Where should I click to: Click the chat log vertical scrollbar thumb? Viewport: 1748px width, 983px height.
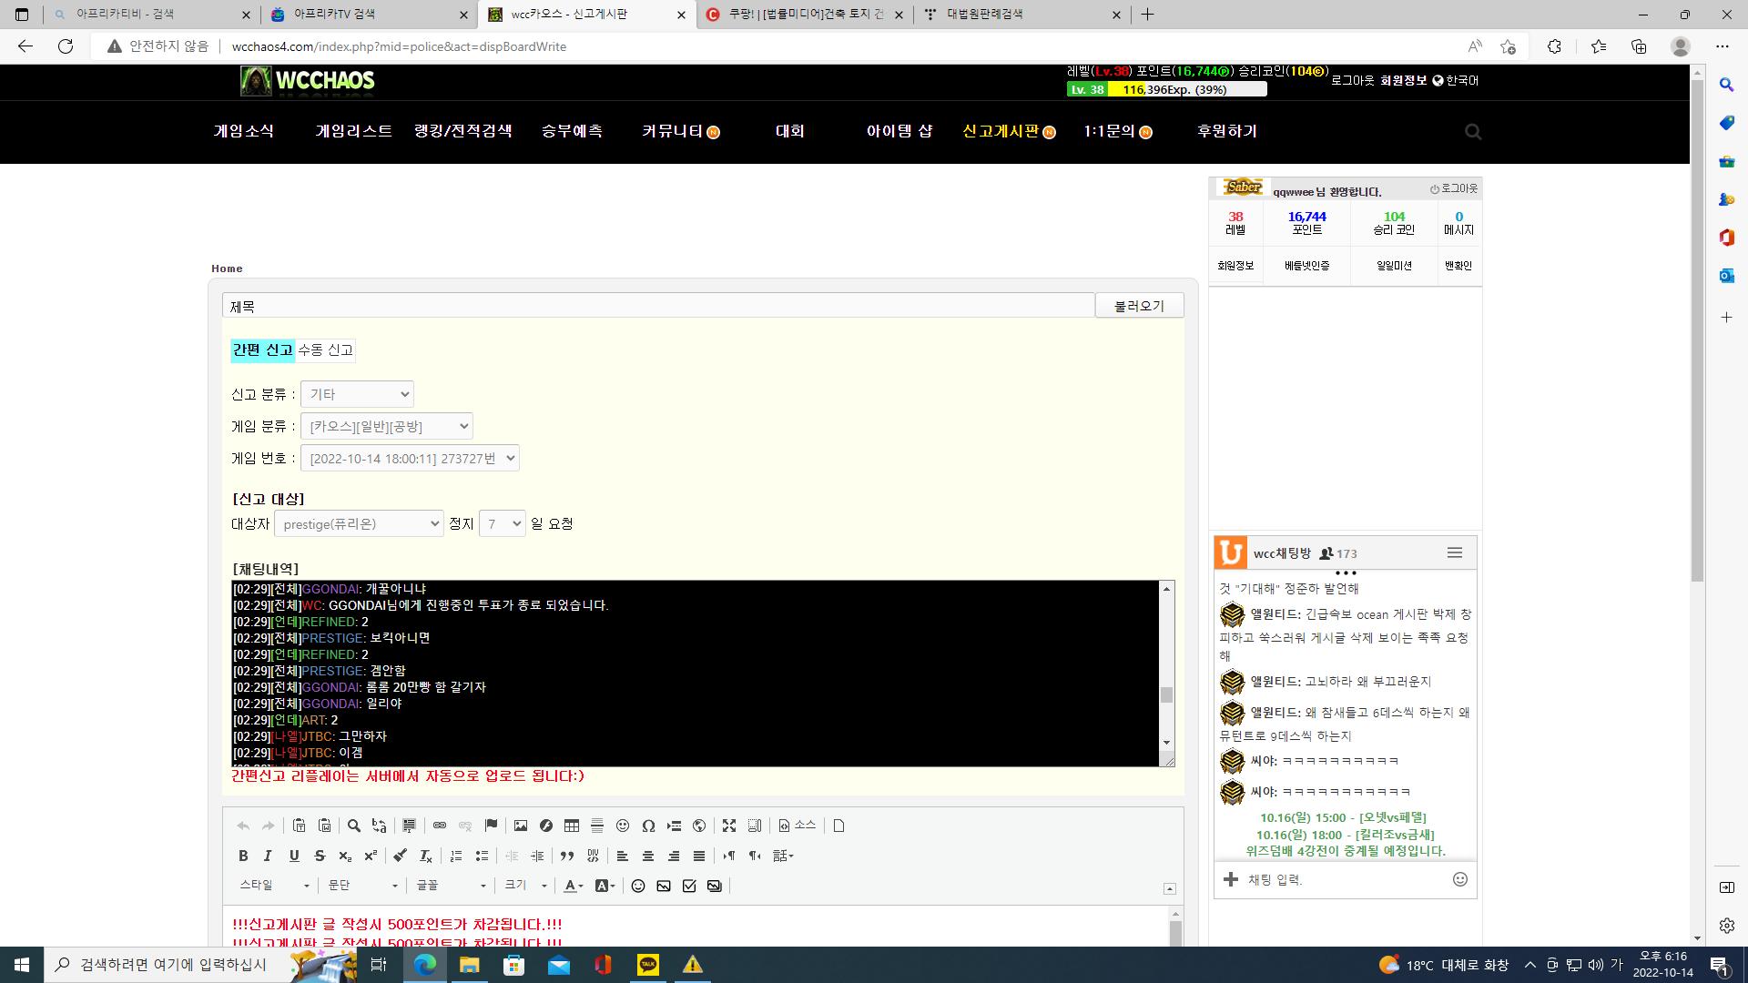(1166, 694)
